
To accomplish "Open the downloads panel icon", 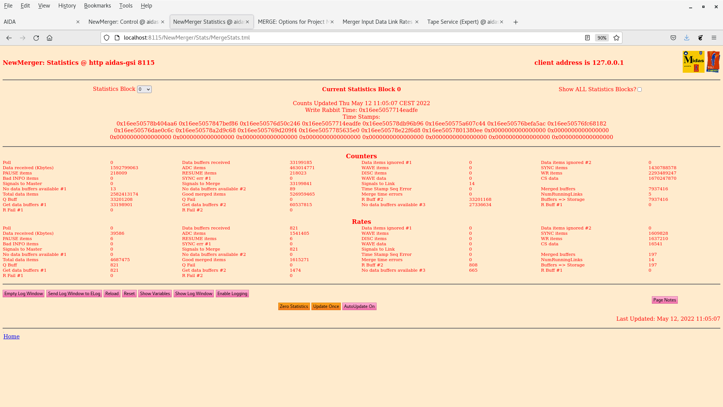I will click(687, 38).
